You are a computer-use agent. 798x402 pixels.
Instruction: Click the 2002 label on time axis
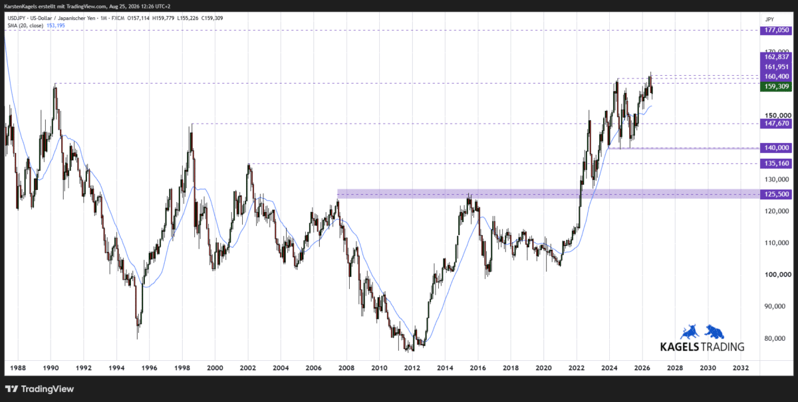pyautogui.click(x=248, y=367)
